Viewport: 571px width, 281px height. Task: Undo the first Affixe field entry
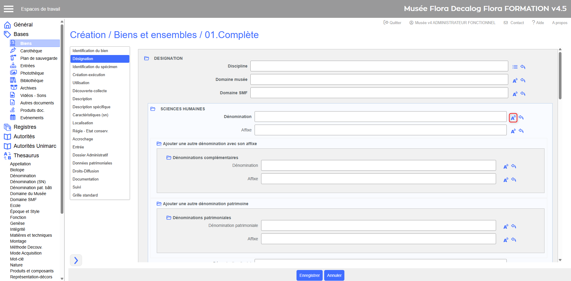click(x=521, y=131)
